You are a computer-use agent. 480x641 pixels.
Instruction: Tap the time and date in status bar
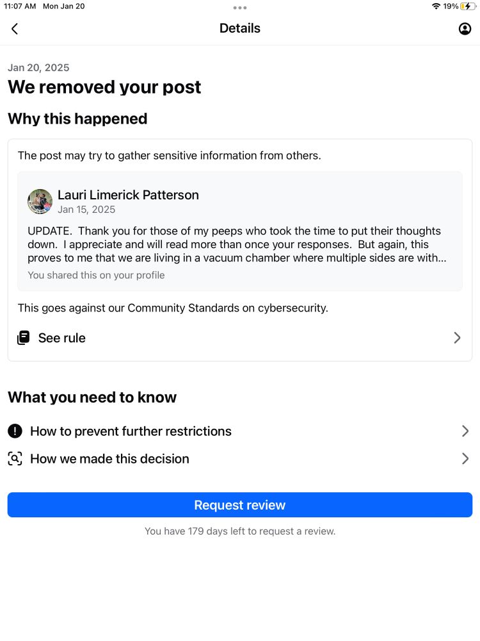pyautogui.click(x=44, y=6)
